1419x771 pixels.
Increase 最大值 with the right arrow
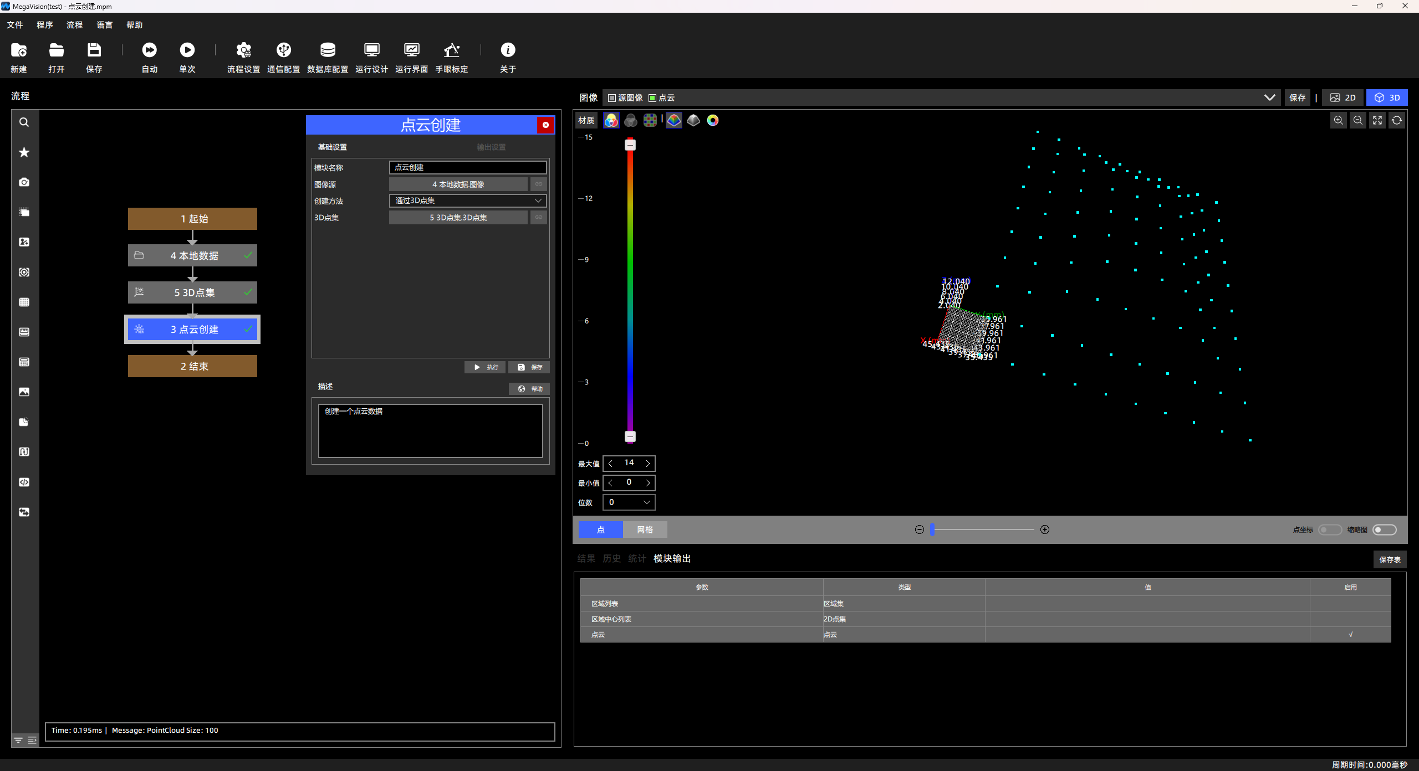647,464
